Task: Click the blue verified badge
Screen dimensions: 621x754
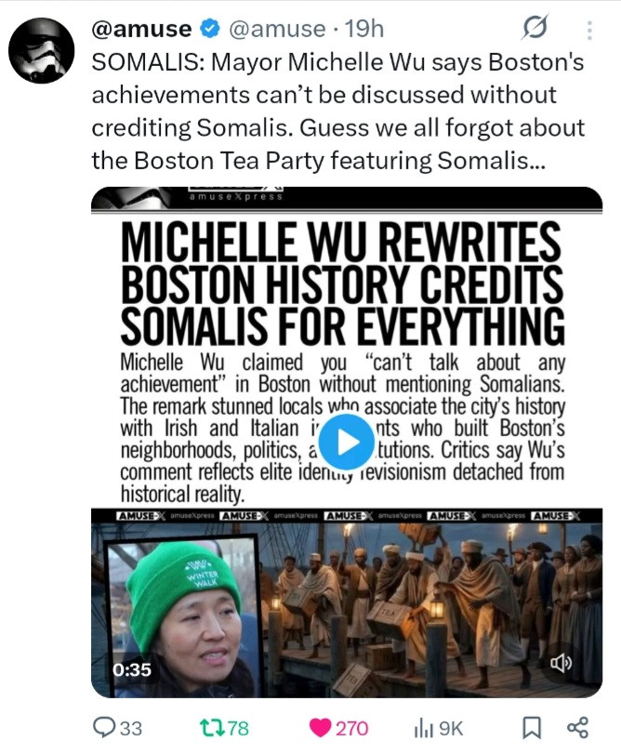Action: coord(210,29)
